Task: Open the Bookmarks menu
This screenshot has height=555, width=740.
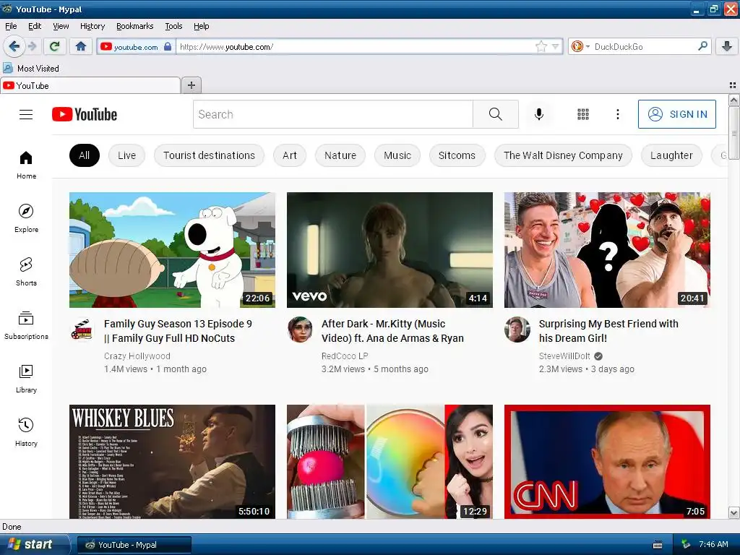Action: (135, 26)
